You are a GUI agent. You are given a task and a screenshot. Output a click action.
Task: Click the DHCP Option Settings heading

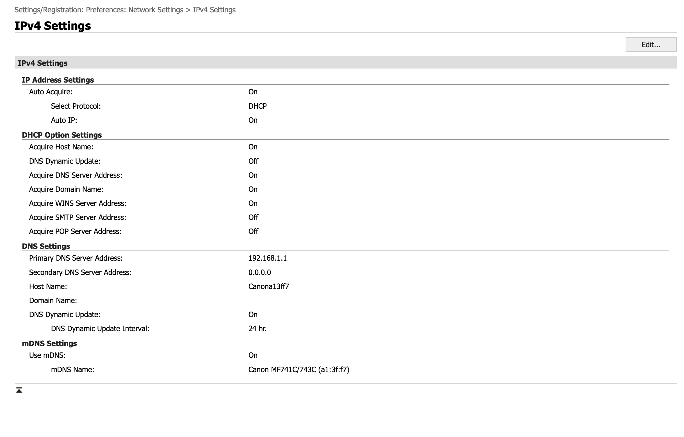point(62,135)
